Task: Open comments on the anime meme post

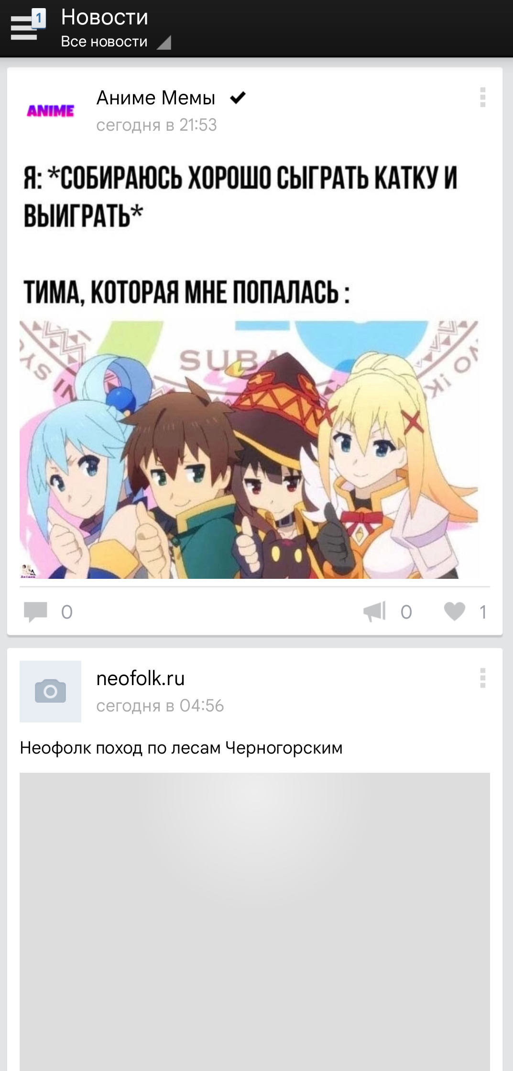Action: point(48,611)
